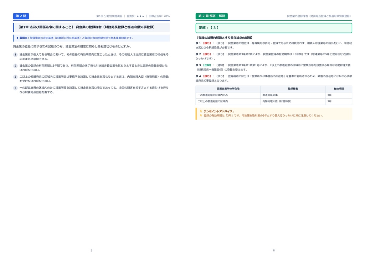Click the table header 設置営業所の所在地
The width and height of the screenshot is (365, 258).
228,89
